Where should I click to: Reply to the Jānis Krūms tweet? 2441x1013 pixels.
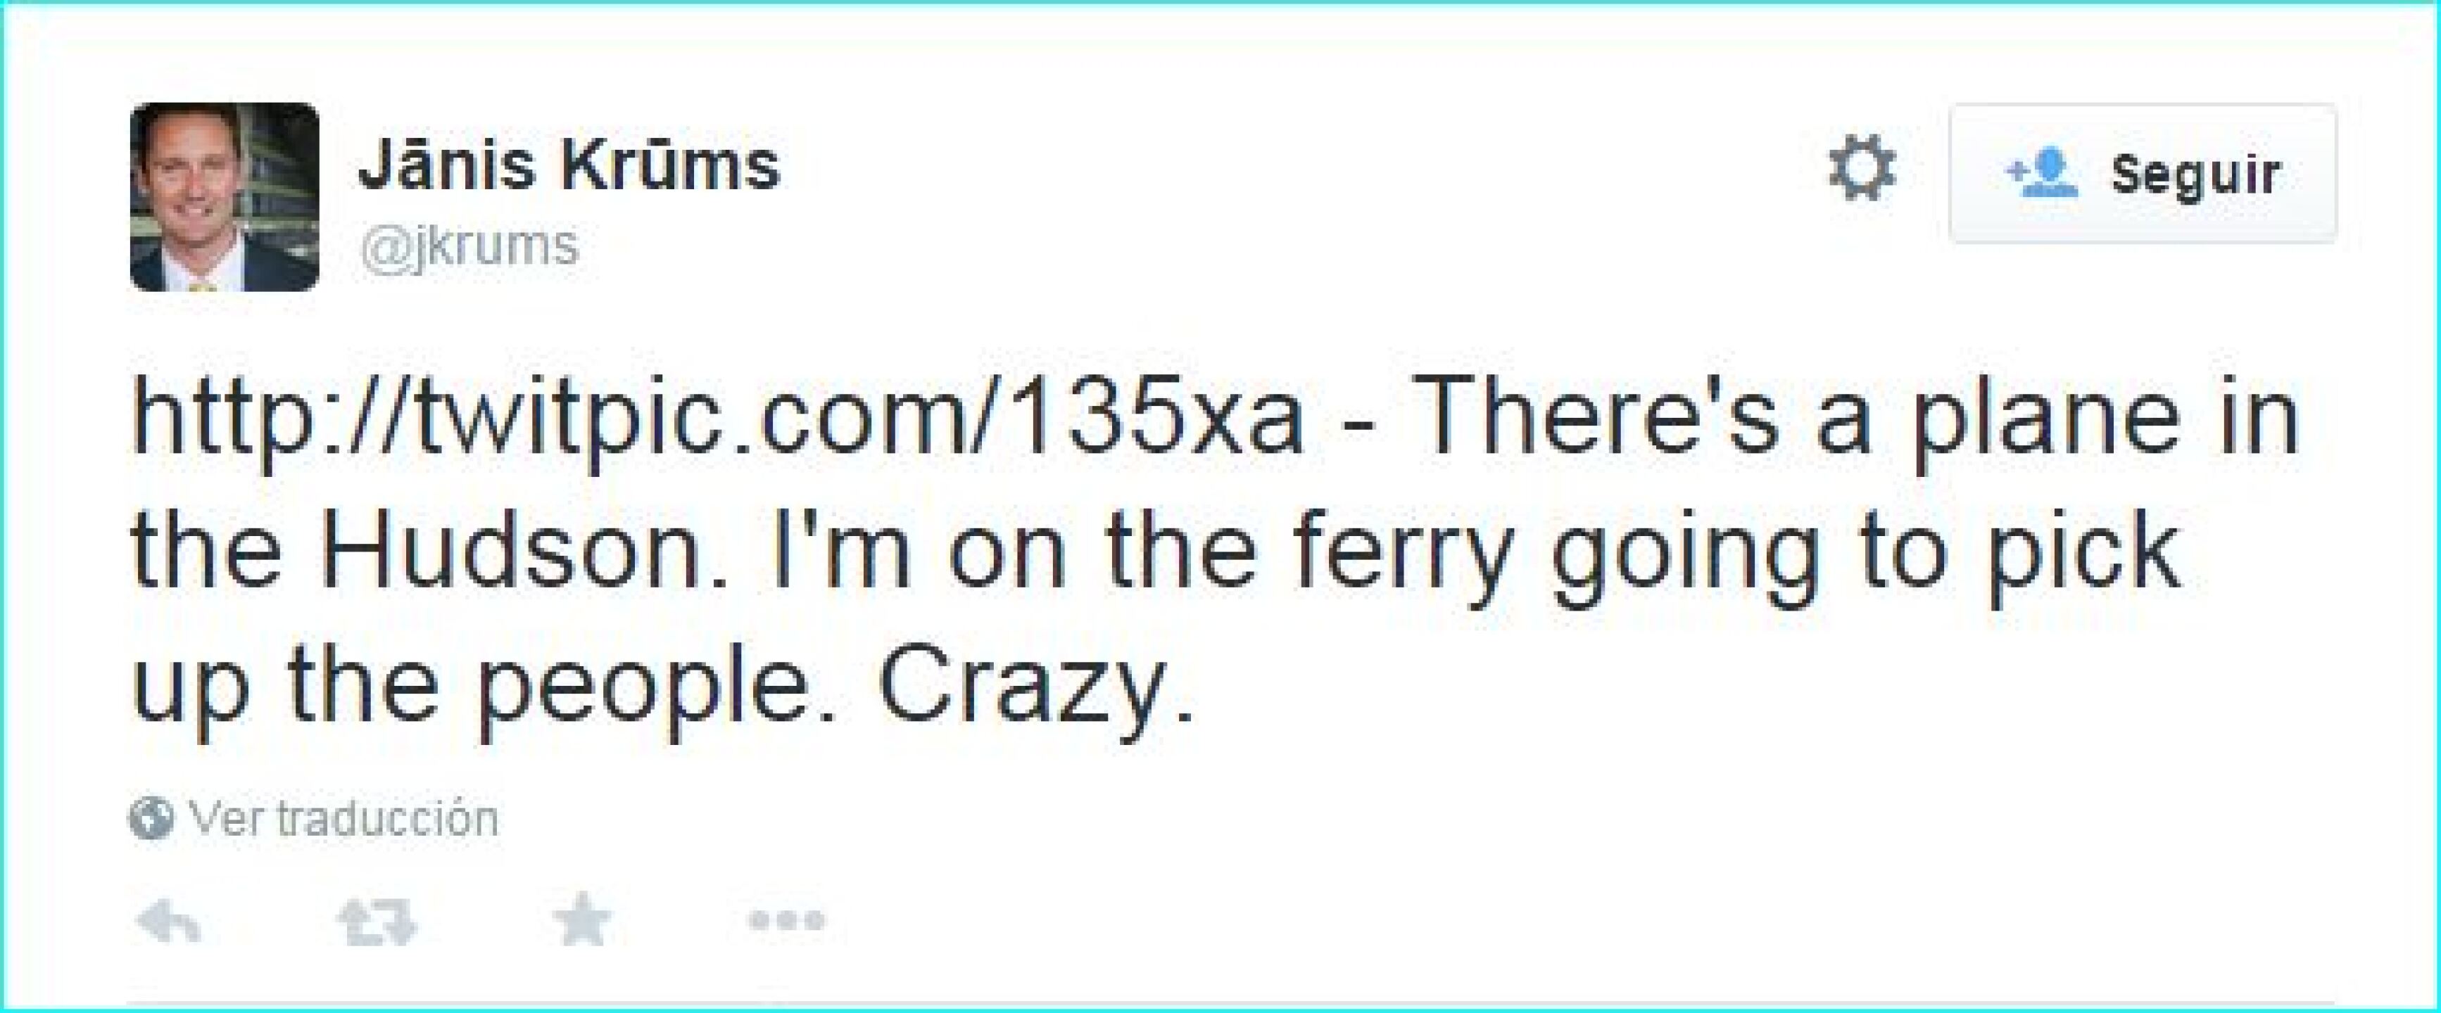170,920
